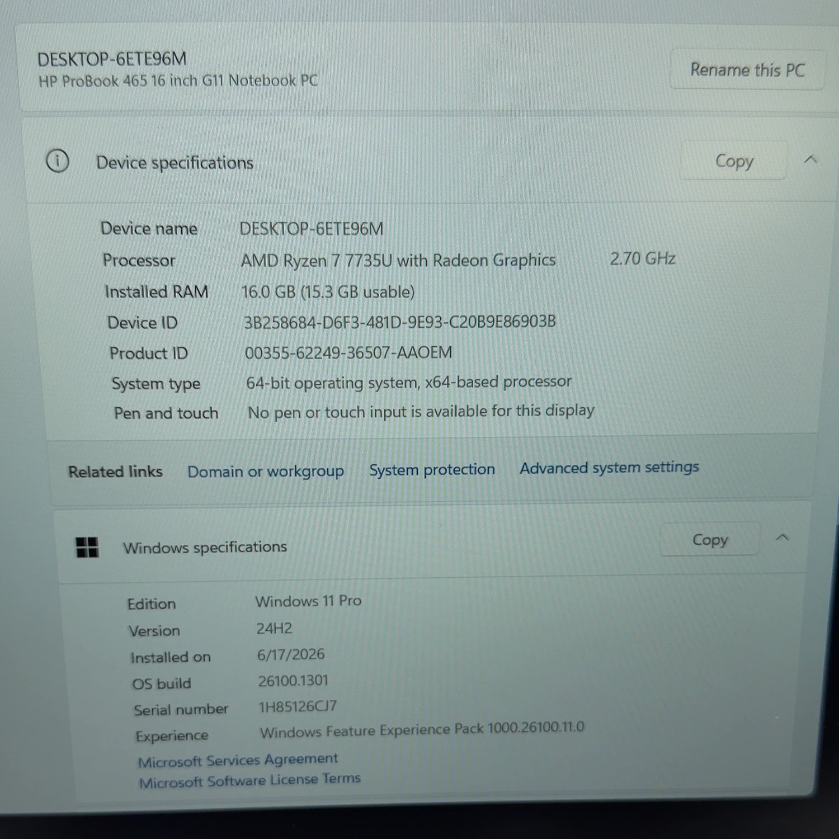Open Microsoft Services Agreement link
The width and height of the screenshot is (839, 839).
point(238,760)
